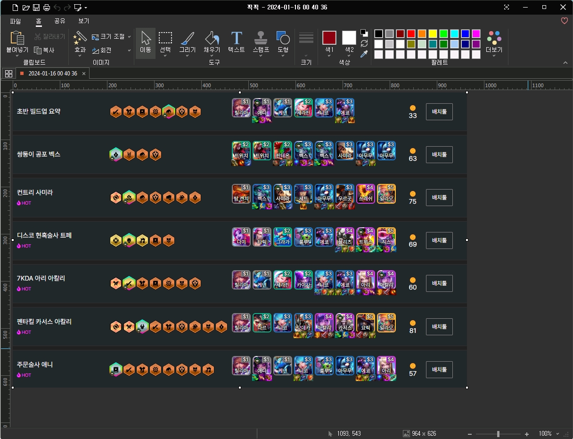Expand the 그리기 tool dropdown arrow
Image resolution: width=573 pixels, height=439 pixels.
[187, 56]
